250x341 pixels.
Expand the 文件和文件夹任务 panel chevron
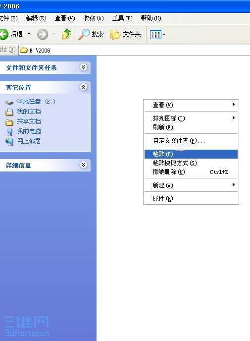83,67
